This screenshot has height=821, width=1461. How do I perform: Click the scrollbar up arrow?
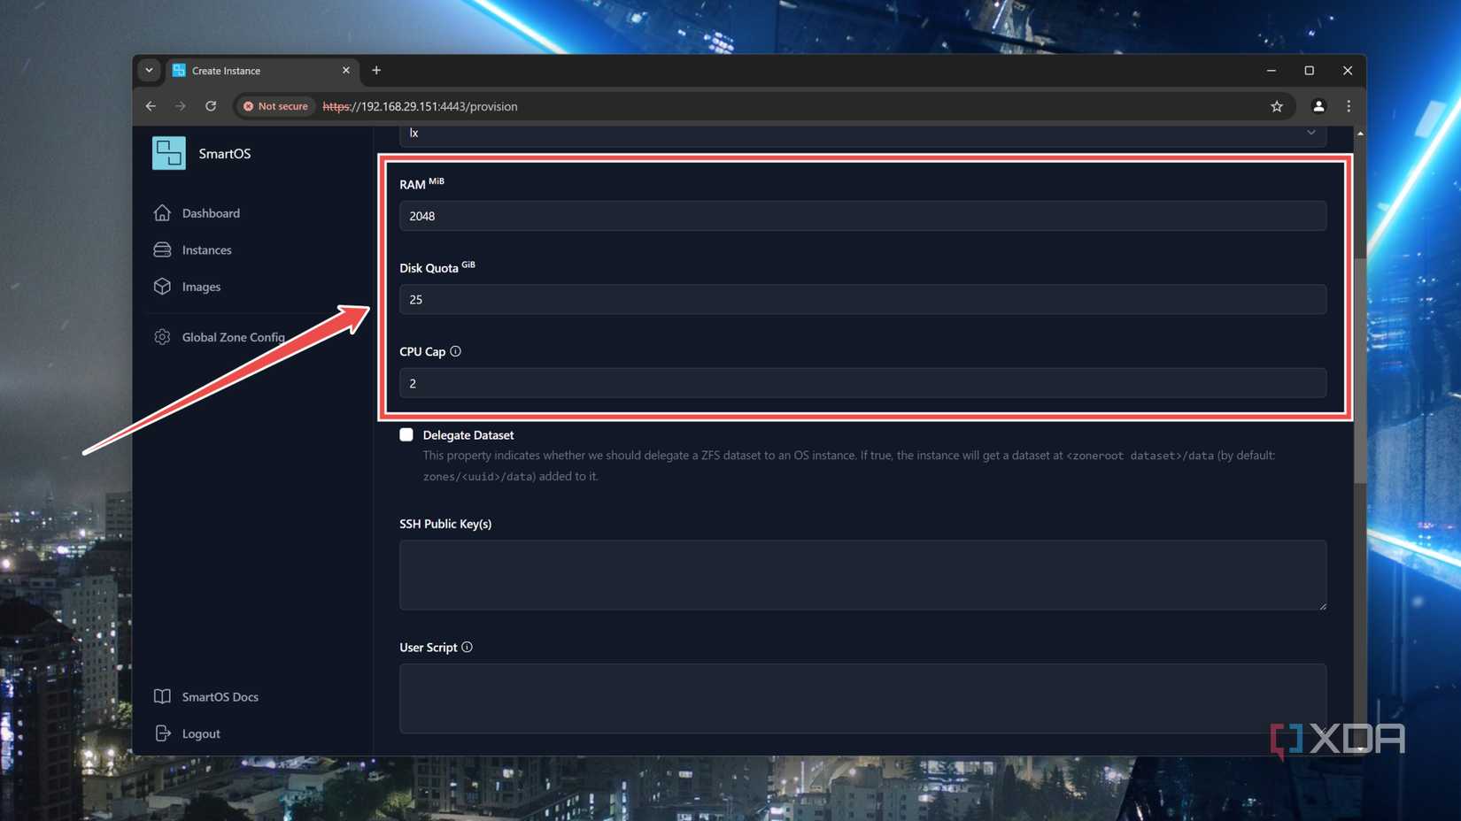point(1360,134)
